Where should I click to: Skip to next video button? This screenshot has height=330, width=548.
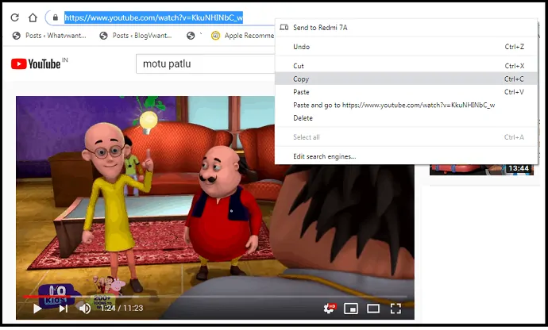tap(64, 309)
